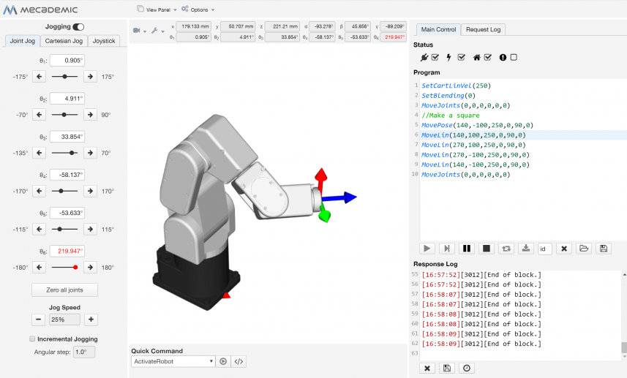This screenshot has width=627, height=378.
Task: Switch to Joint Jog tab
Action: 23,41
